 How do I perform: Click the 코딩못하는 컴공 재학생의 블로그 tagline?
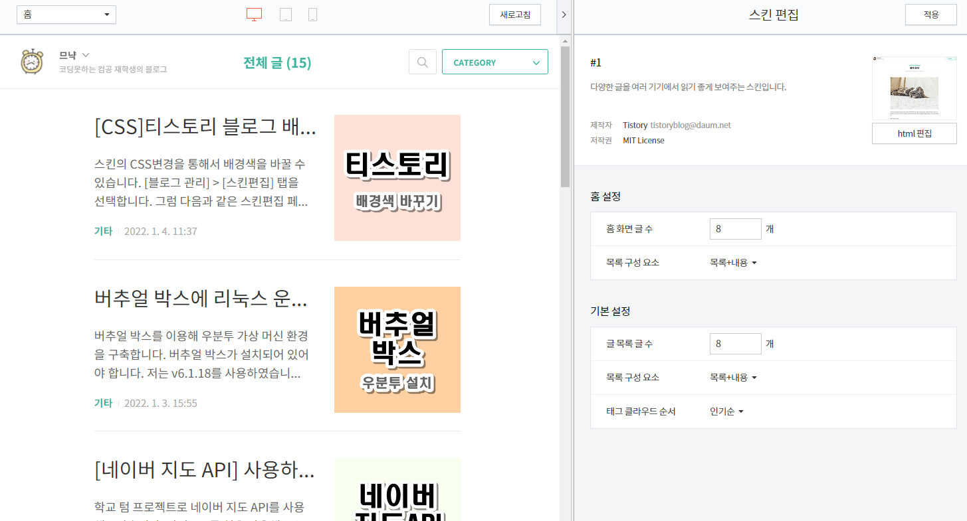[113, 69]
